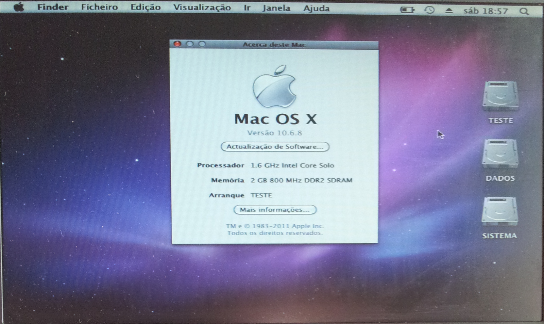Open the Finder menu
The height and width of the screenshot is (324, 544).
pos(53,7)
